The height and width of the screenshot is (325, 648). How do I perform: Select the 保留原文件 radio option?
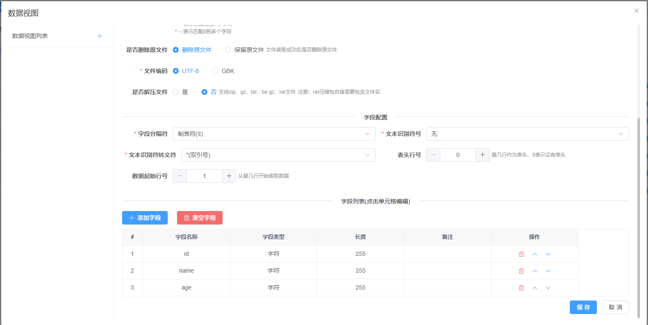point(228,50)
